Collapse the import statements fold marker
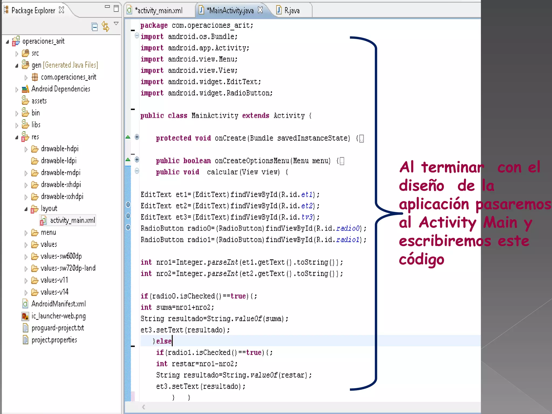552x414 pixels. (x=137, y=36)
